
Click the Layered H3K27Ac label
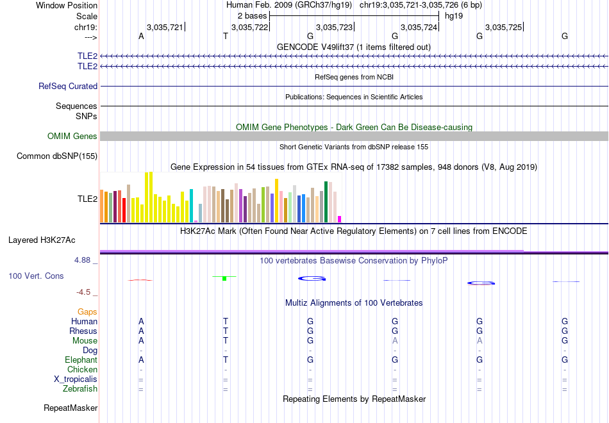(x=42, y=240)
